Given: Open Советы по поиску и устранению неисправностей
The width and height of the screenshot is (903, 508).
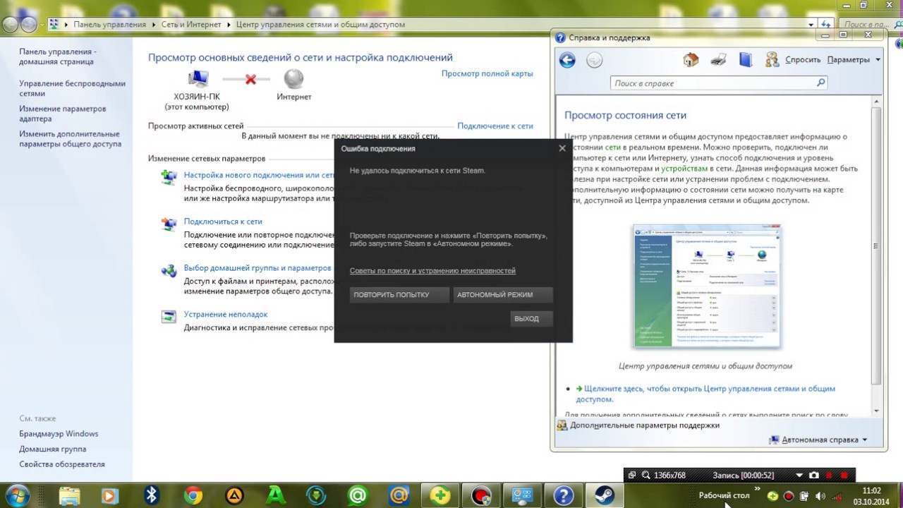Looking at the screenshot, I should click(432, 271).
